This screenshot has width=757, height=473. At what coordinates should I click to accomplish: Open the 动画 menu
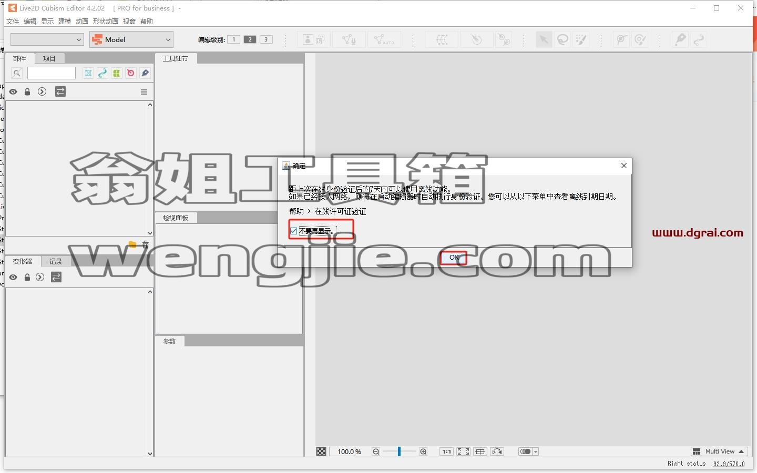coord(82,22)
